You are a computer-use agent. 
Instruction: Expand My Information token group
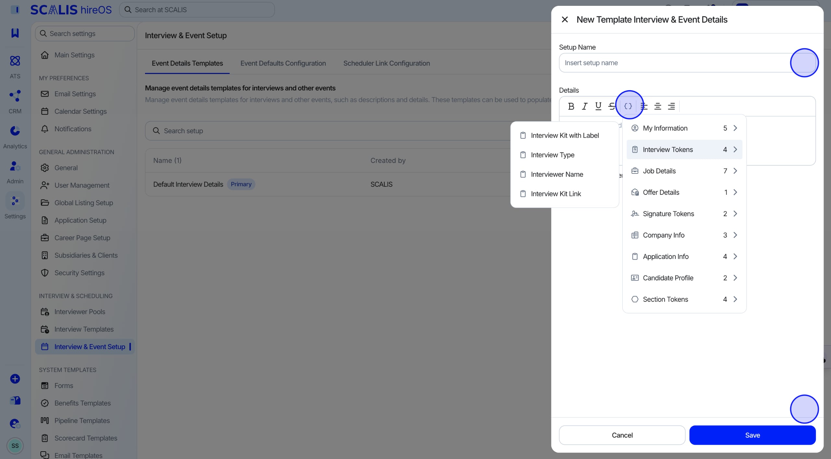[x=684, y=128]
